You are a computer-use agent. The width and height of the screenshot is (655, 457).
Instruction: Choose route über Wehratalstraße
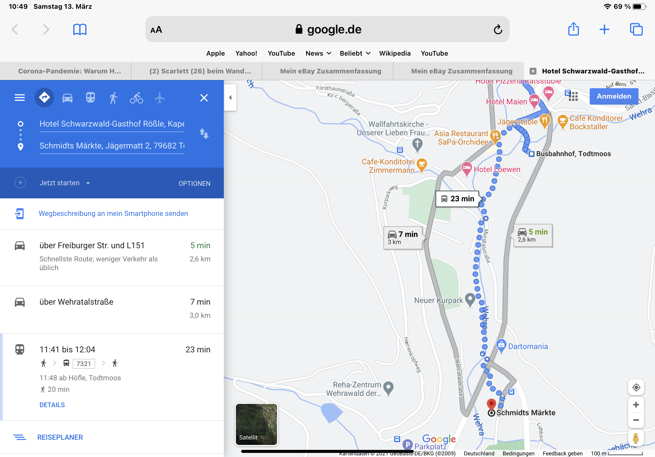pos(112,309)
